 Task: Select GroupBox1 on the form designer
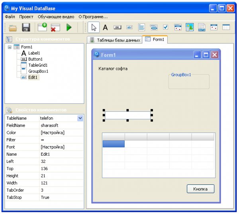pyautogui.click(x=189, y=81)
